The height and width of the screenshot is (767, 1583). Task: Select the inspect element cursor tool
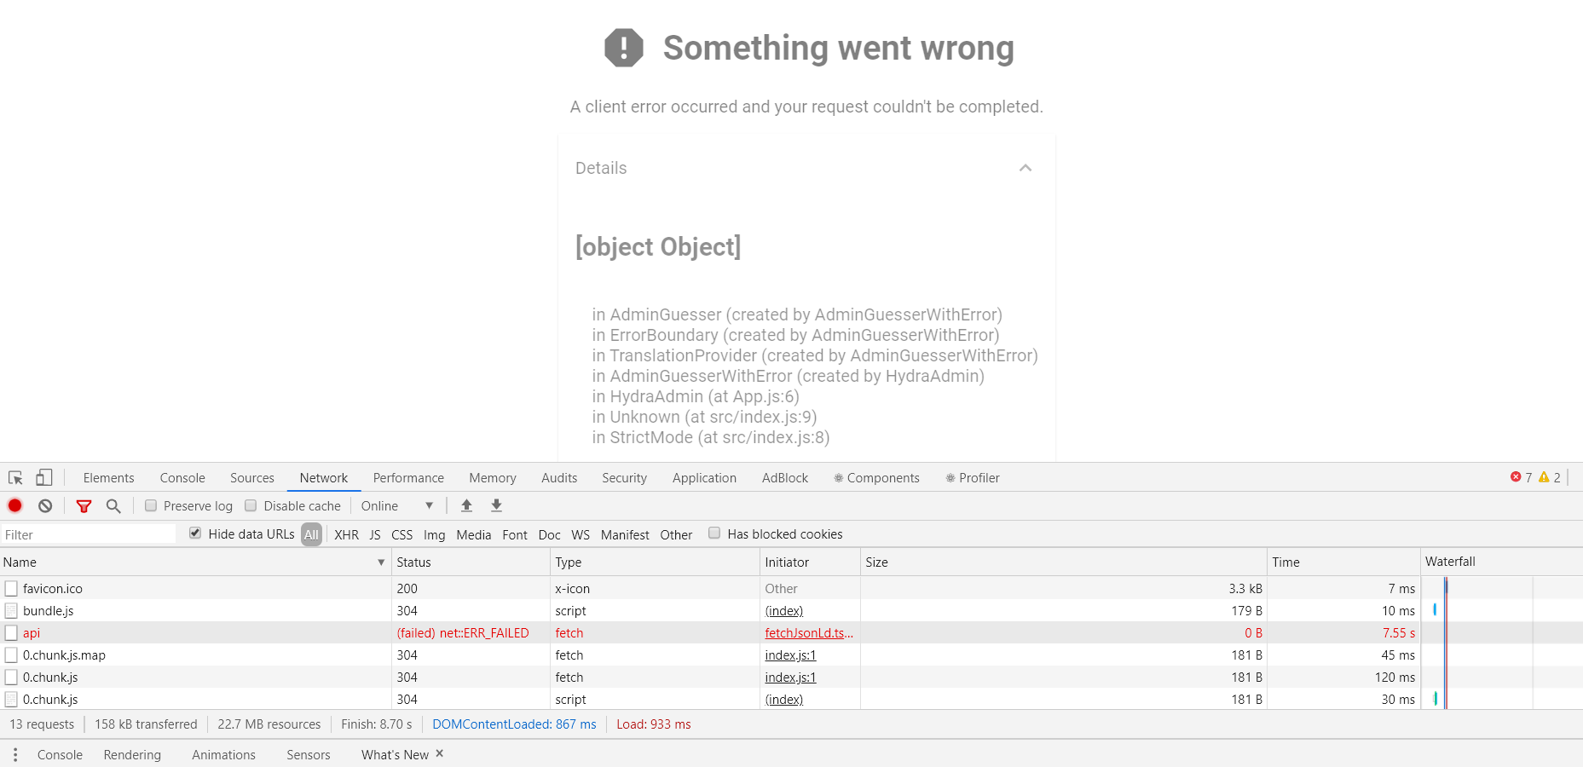[14, 477]
